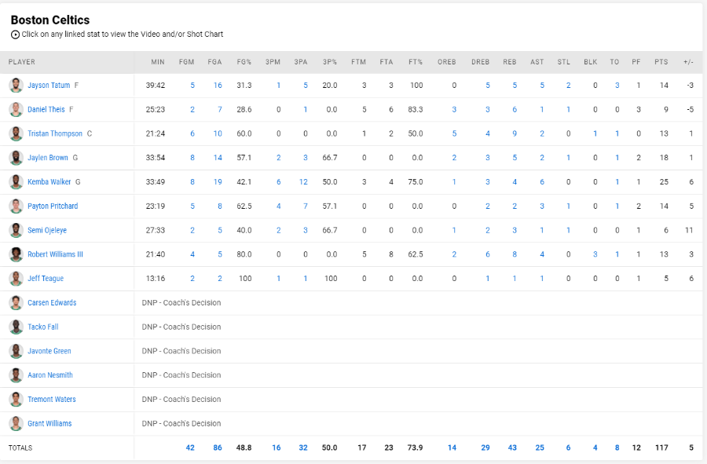Click Kemba Walker's 25 points value

pos(664,182)
